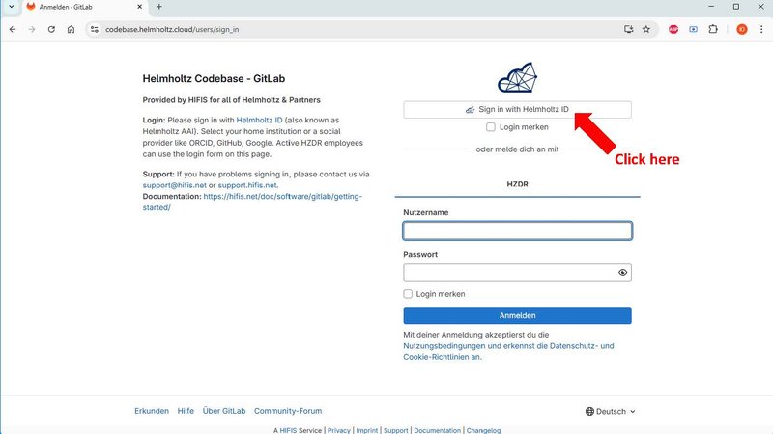Click the address bar URL text

click(x=172, y=30)
